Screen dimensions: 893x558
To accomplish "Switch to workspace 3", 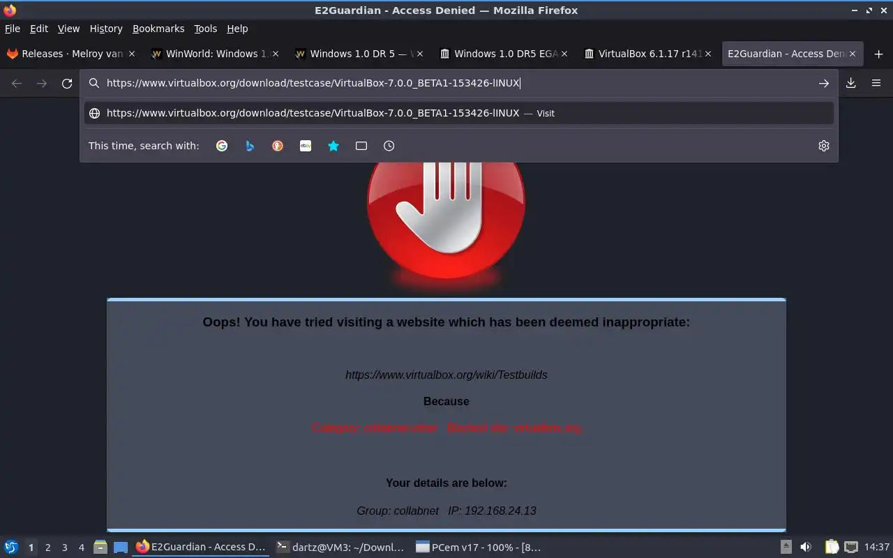I will click(64, 548).
